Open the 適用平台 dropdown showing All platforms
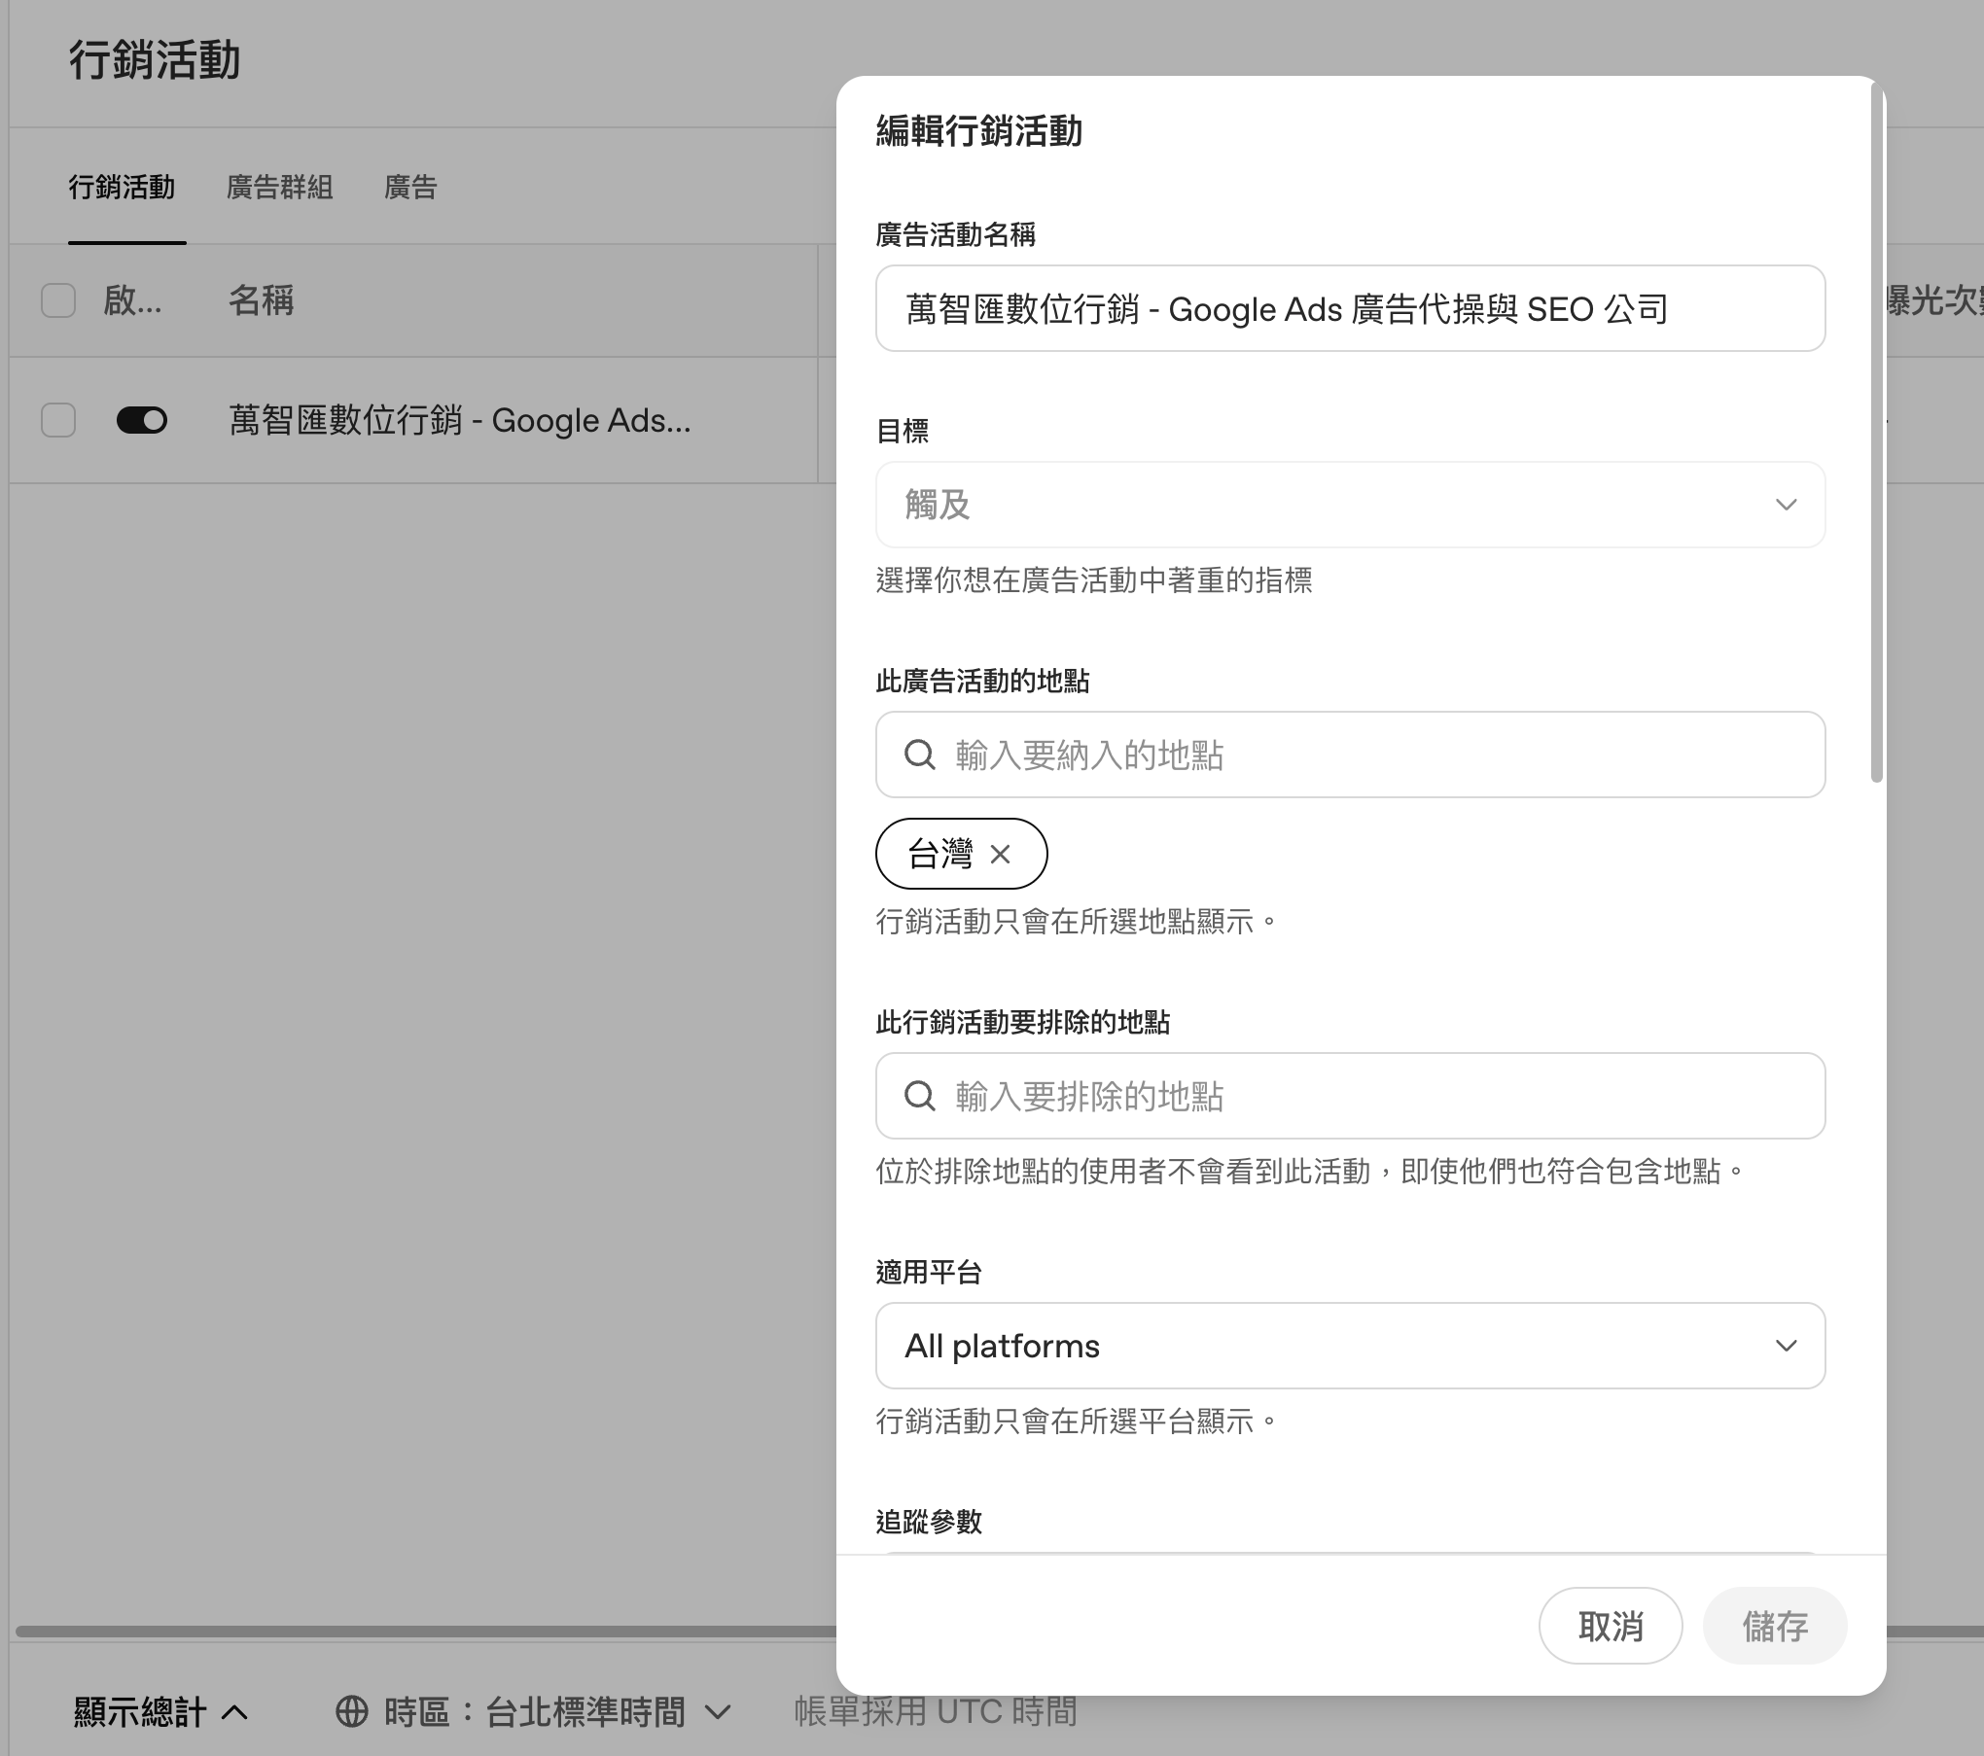The height and width of the screenshot is (1756, 1984). 1350,1346
